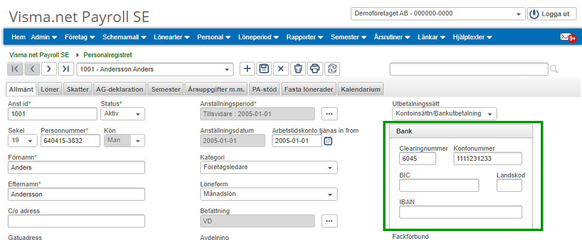
Task: Open company selector Demoföretaget AB dropdown
Action: coord(438,14)
